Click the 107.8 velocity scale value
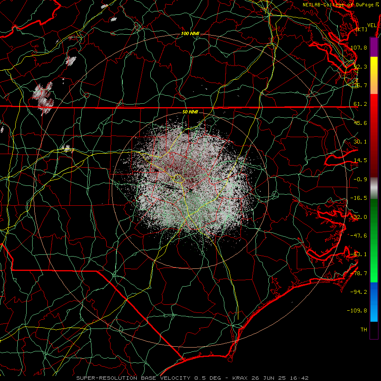 (x=359, y=47)
